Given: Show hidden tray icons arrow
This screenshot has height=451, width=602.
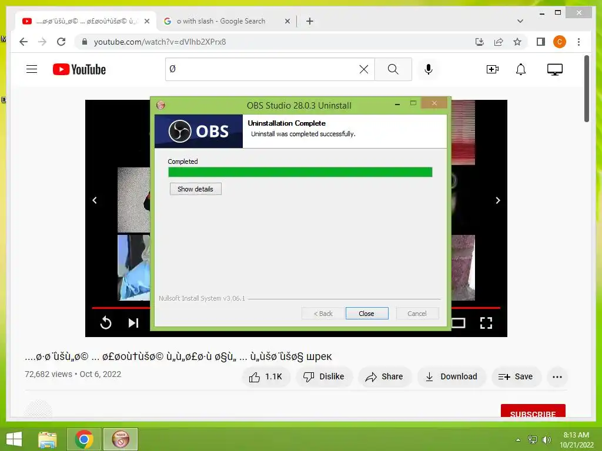Looking at the screenshot, I should [518, 440].
